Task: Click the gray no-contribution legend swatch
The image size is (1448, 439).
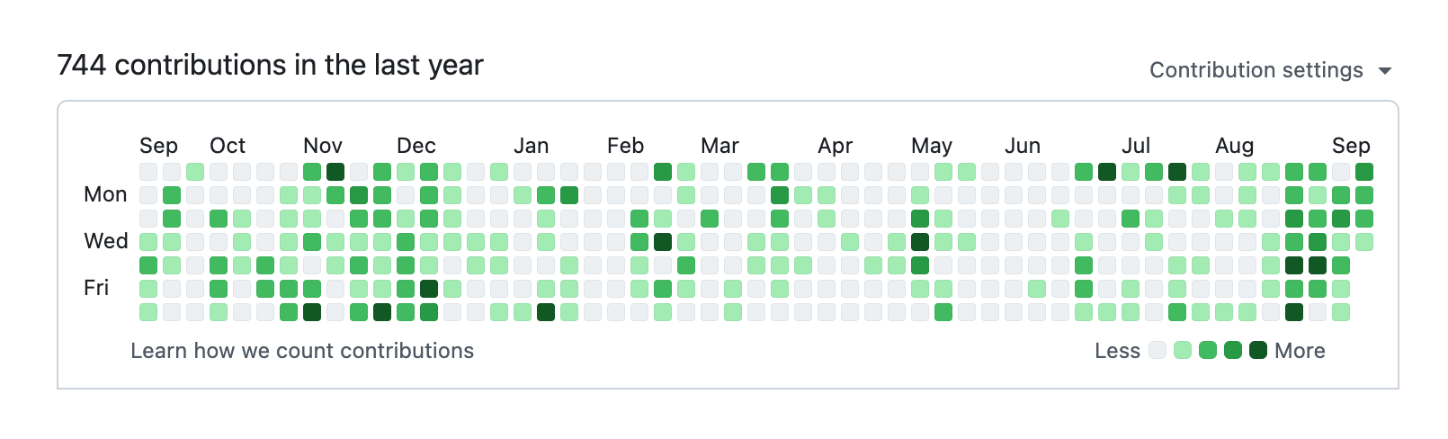Action: click(x=1158, y=350)
